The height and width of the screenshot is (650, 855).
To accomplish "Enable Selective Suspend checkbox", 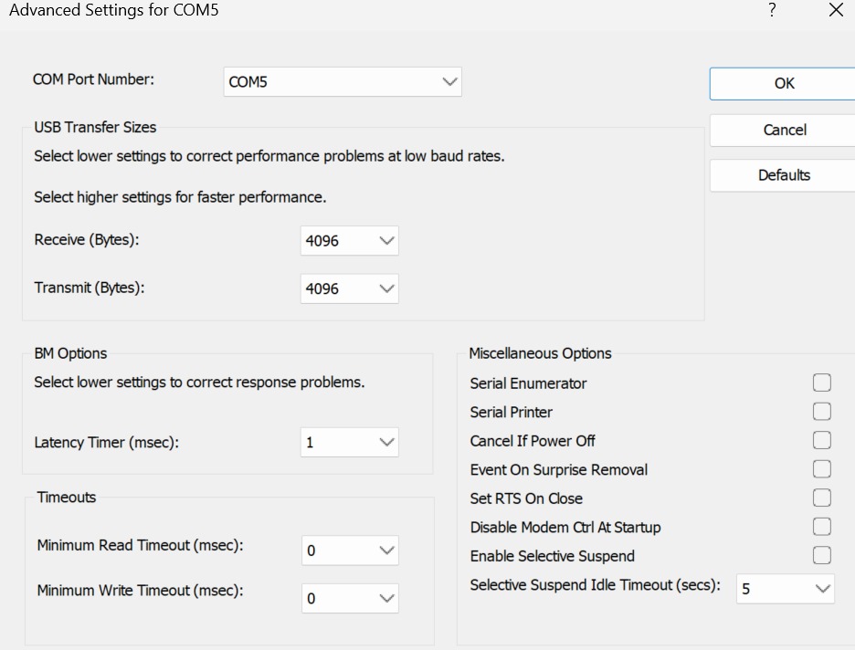I will click(x=822, y=555).
